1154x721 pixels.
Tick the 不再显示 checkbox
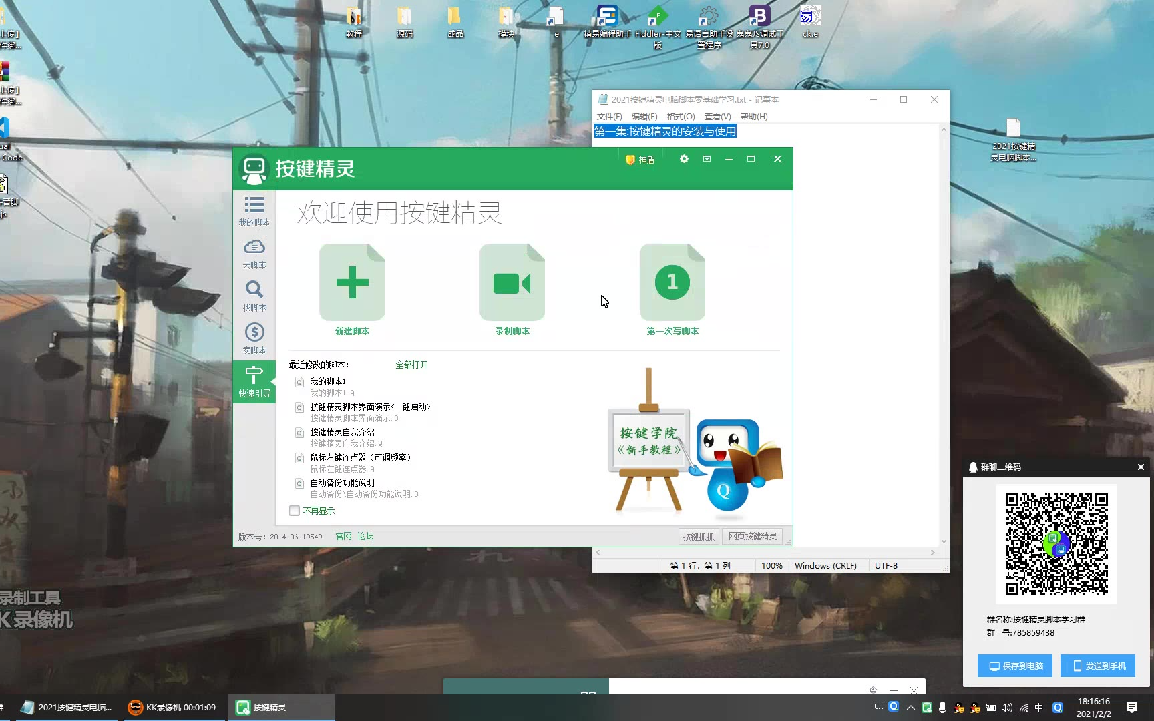(295, 511)
